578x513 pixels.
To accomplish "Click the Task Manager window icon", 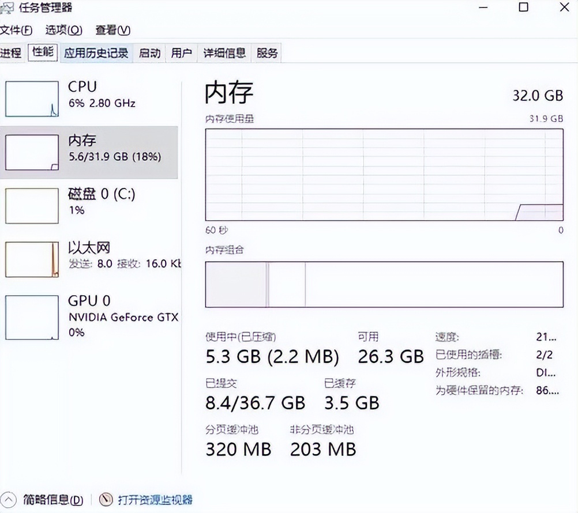I will click(x=8, y=7).
